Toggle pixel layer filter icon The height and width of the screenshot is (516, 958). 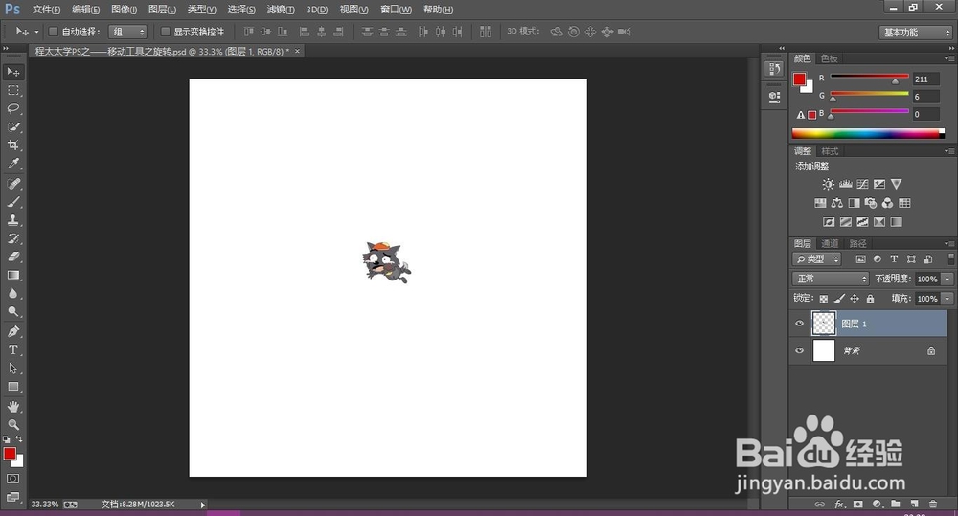(861, 258)
